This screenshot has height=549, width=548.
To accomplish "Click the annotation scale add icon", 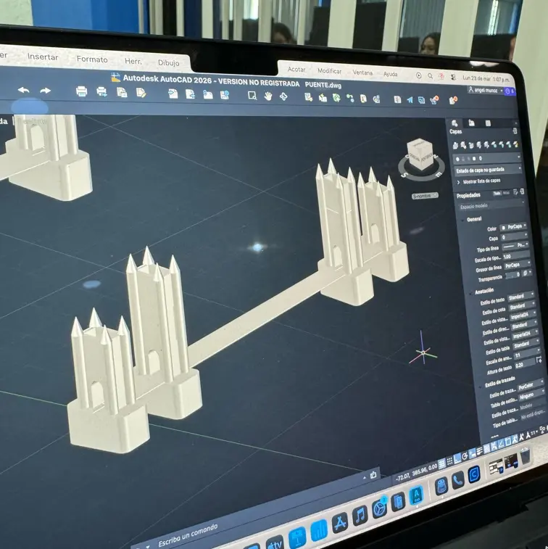I will coord(539,359).
